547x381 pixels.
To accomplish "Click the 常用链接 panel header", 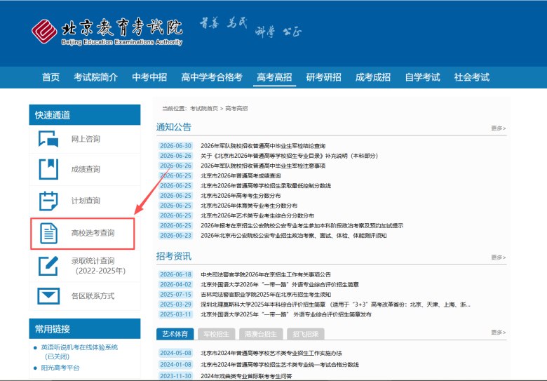I will [85, 328].
